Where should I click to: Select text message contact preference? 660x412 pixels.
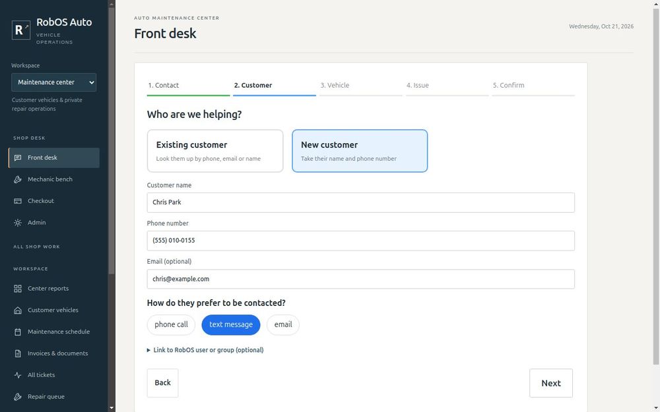pyautogui.click(x=231, y=325)
